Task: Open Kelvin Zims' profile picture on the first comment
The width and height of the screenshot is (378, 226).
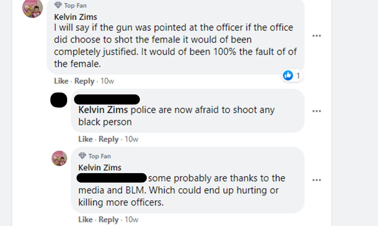Action: pyautogui.click(x=32, y=8)
